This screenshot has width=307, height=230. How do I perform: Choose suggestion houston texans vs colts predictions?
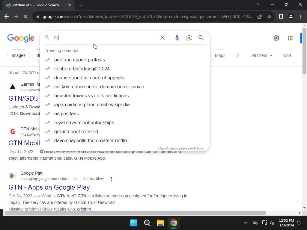[125, 96]
